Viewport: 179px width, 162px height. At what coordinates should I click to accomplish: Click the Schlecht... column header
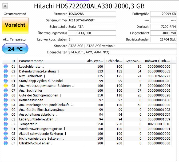(x=114, y=61)
